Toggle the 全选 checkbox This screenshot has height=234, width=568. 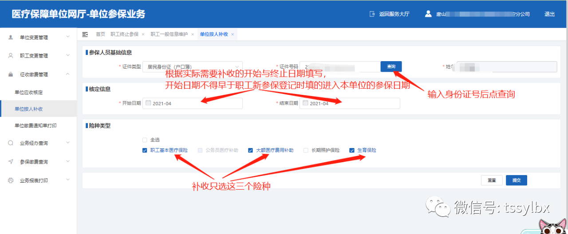tap(145, 140)
